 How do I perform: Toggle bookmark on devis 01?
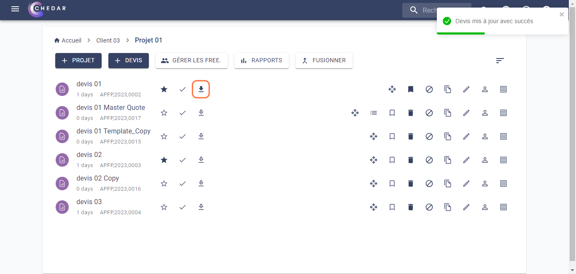(x=411, y=89)
